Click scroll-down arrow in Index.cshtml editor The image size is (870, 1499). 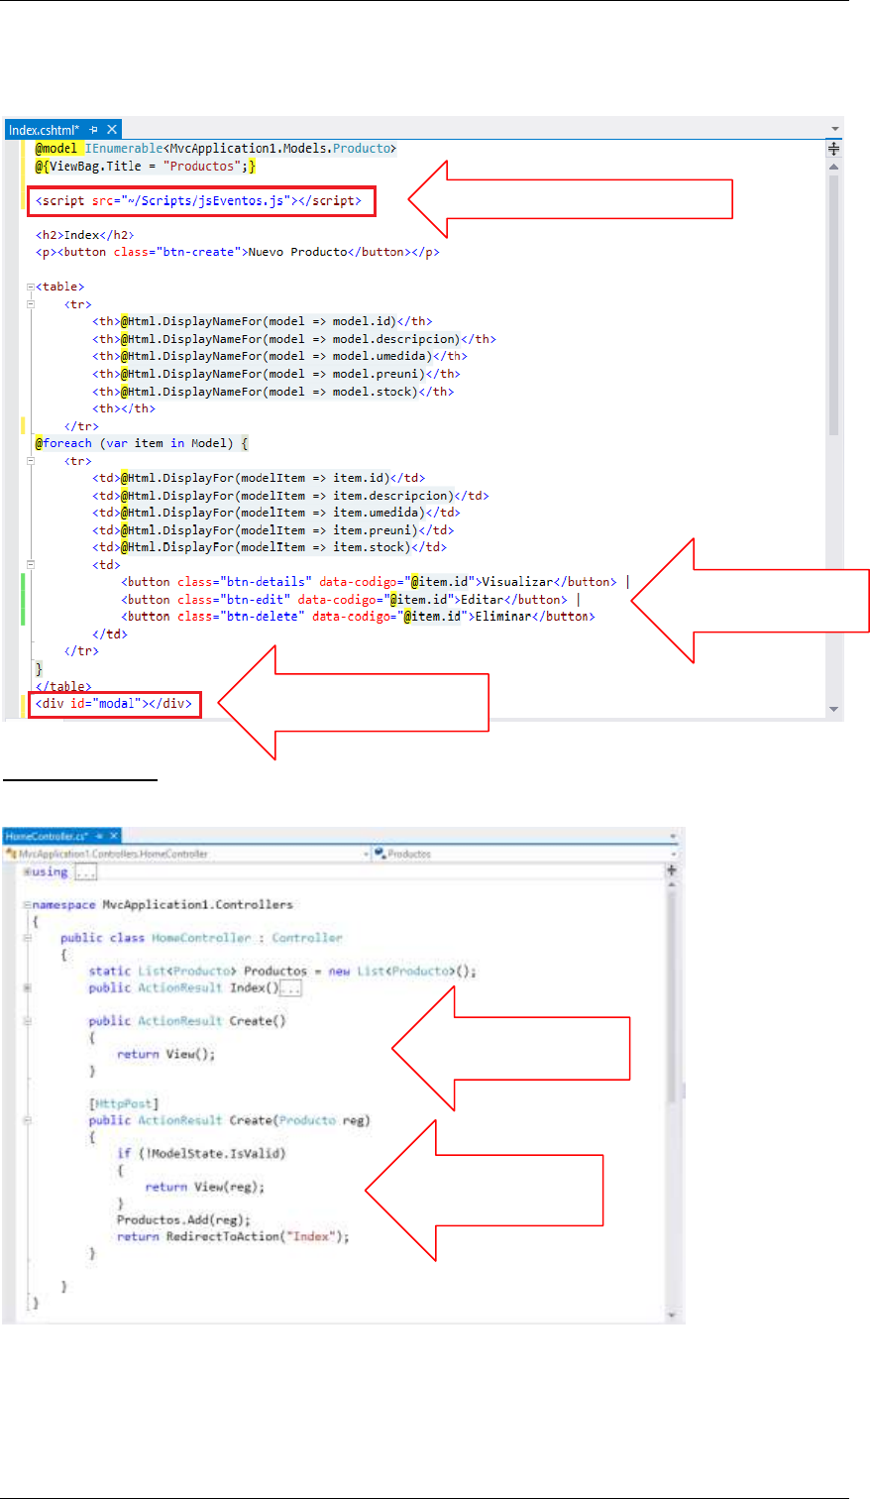[834, 709]
